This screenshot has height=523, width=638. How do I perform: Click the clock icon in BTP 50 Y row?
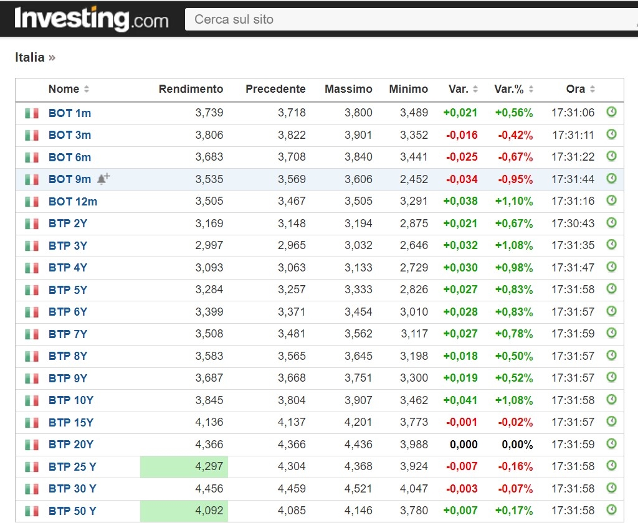tap(611, 510)
